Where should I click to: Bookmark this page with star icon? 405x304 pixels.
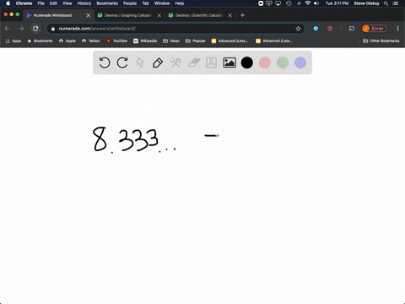[298, 29]
